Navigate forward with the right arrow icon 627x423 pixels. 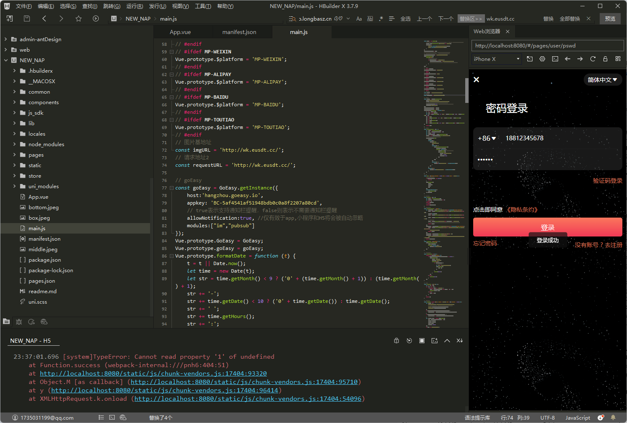[61, 18]
